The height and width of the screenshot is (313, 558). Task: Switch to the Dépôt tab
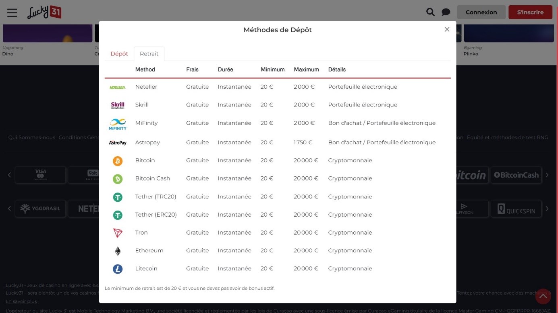click(119, 54)
